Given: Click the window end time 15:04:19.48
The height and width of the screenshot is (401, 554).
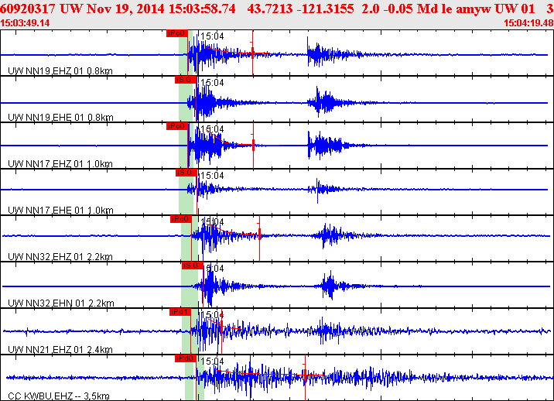Looking at the screenshot, I should [x=528, y=23].
